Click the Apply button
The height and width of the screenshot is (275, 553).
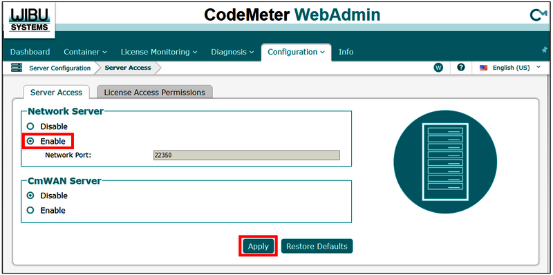(x=258, y=246)
